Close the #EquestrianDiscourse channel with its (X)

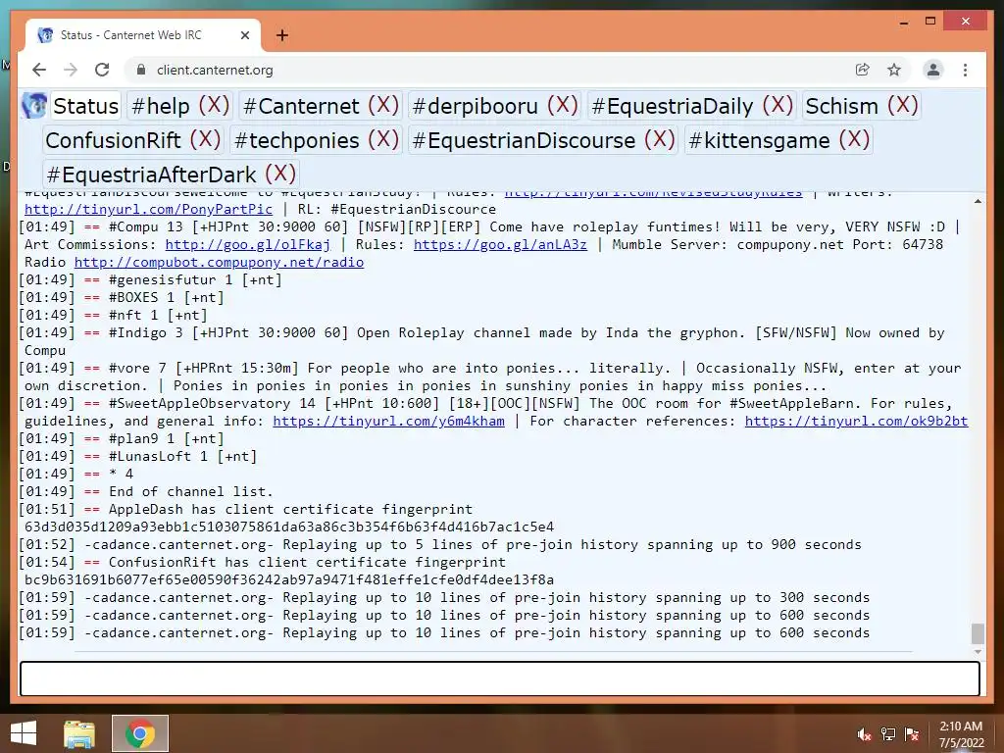pos(660,139)
